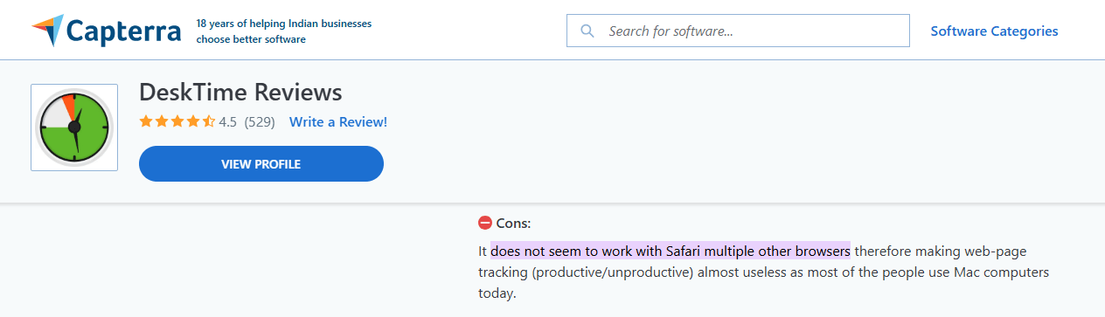Click the Cons: label
The height and width of the screenshot is (317, 1105).
(x=513, y=223)
